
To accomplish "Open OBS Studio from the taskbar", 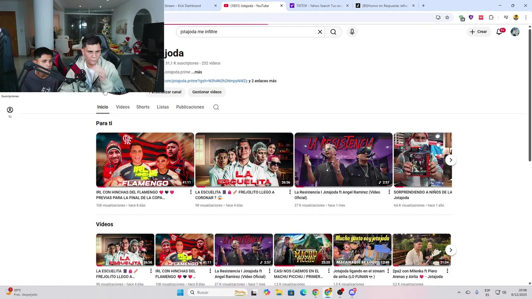I will [340, 292].
